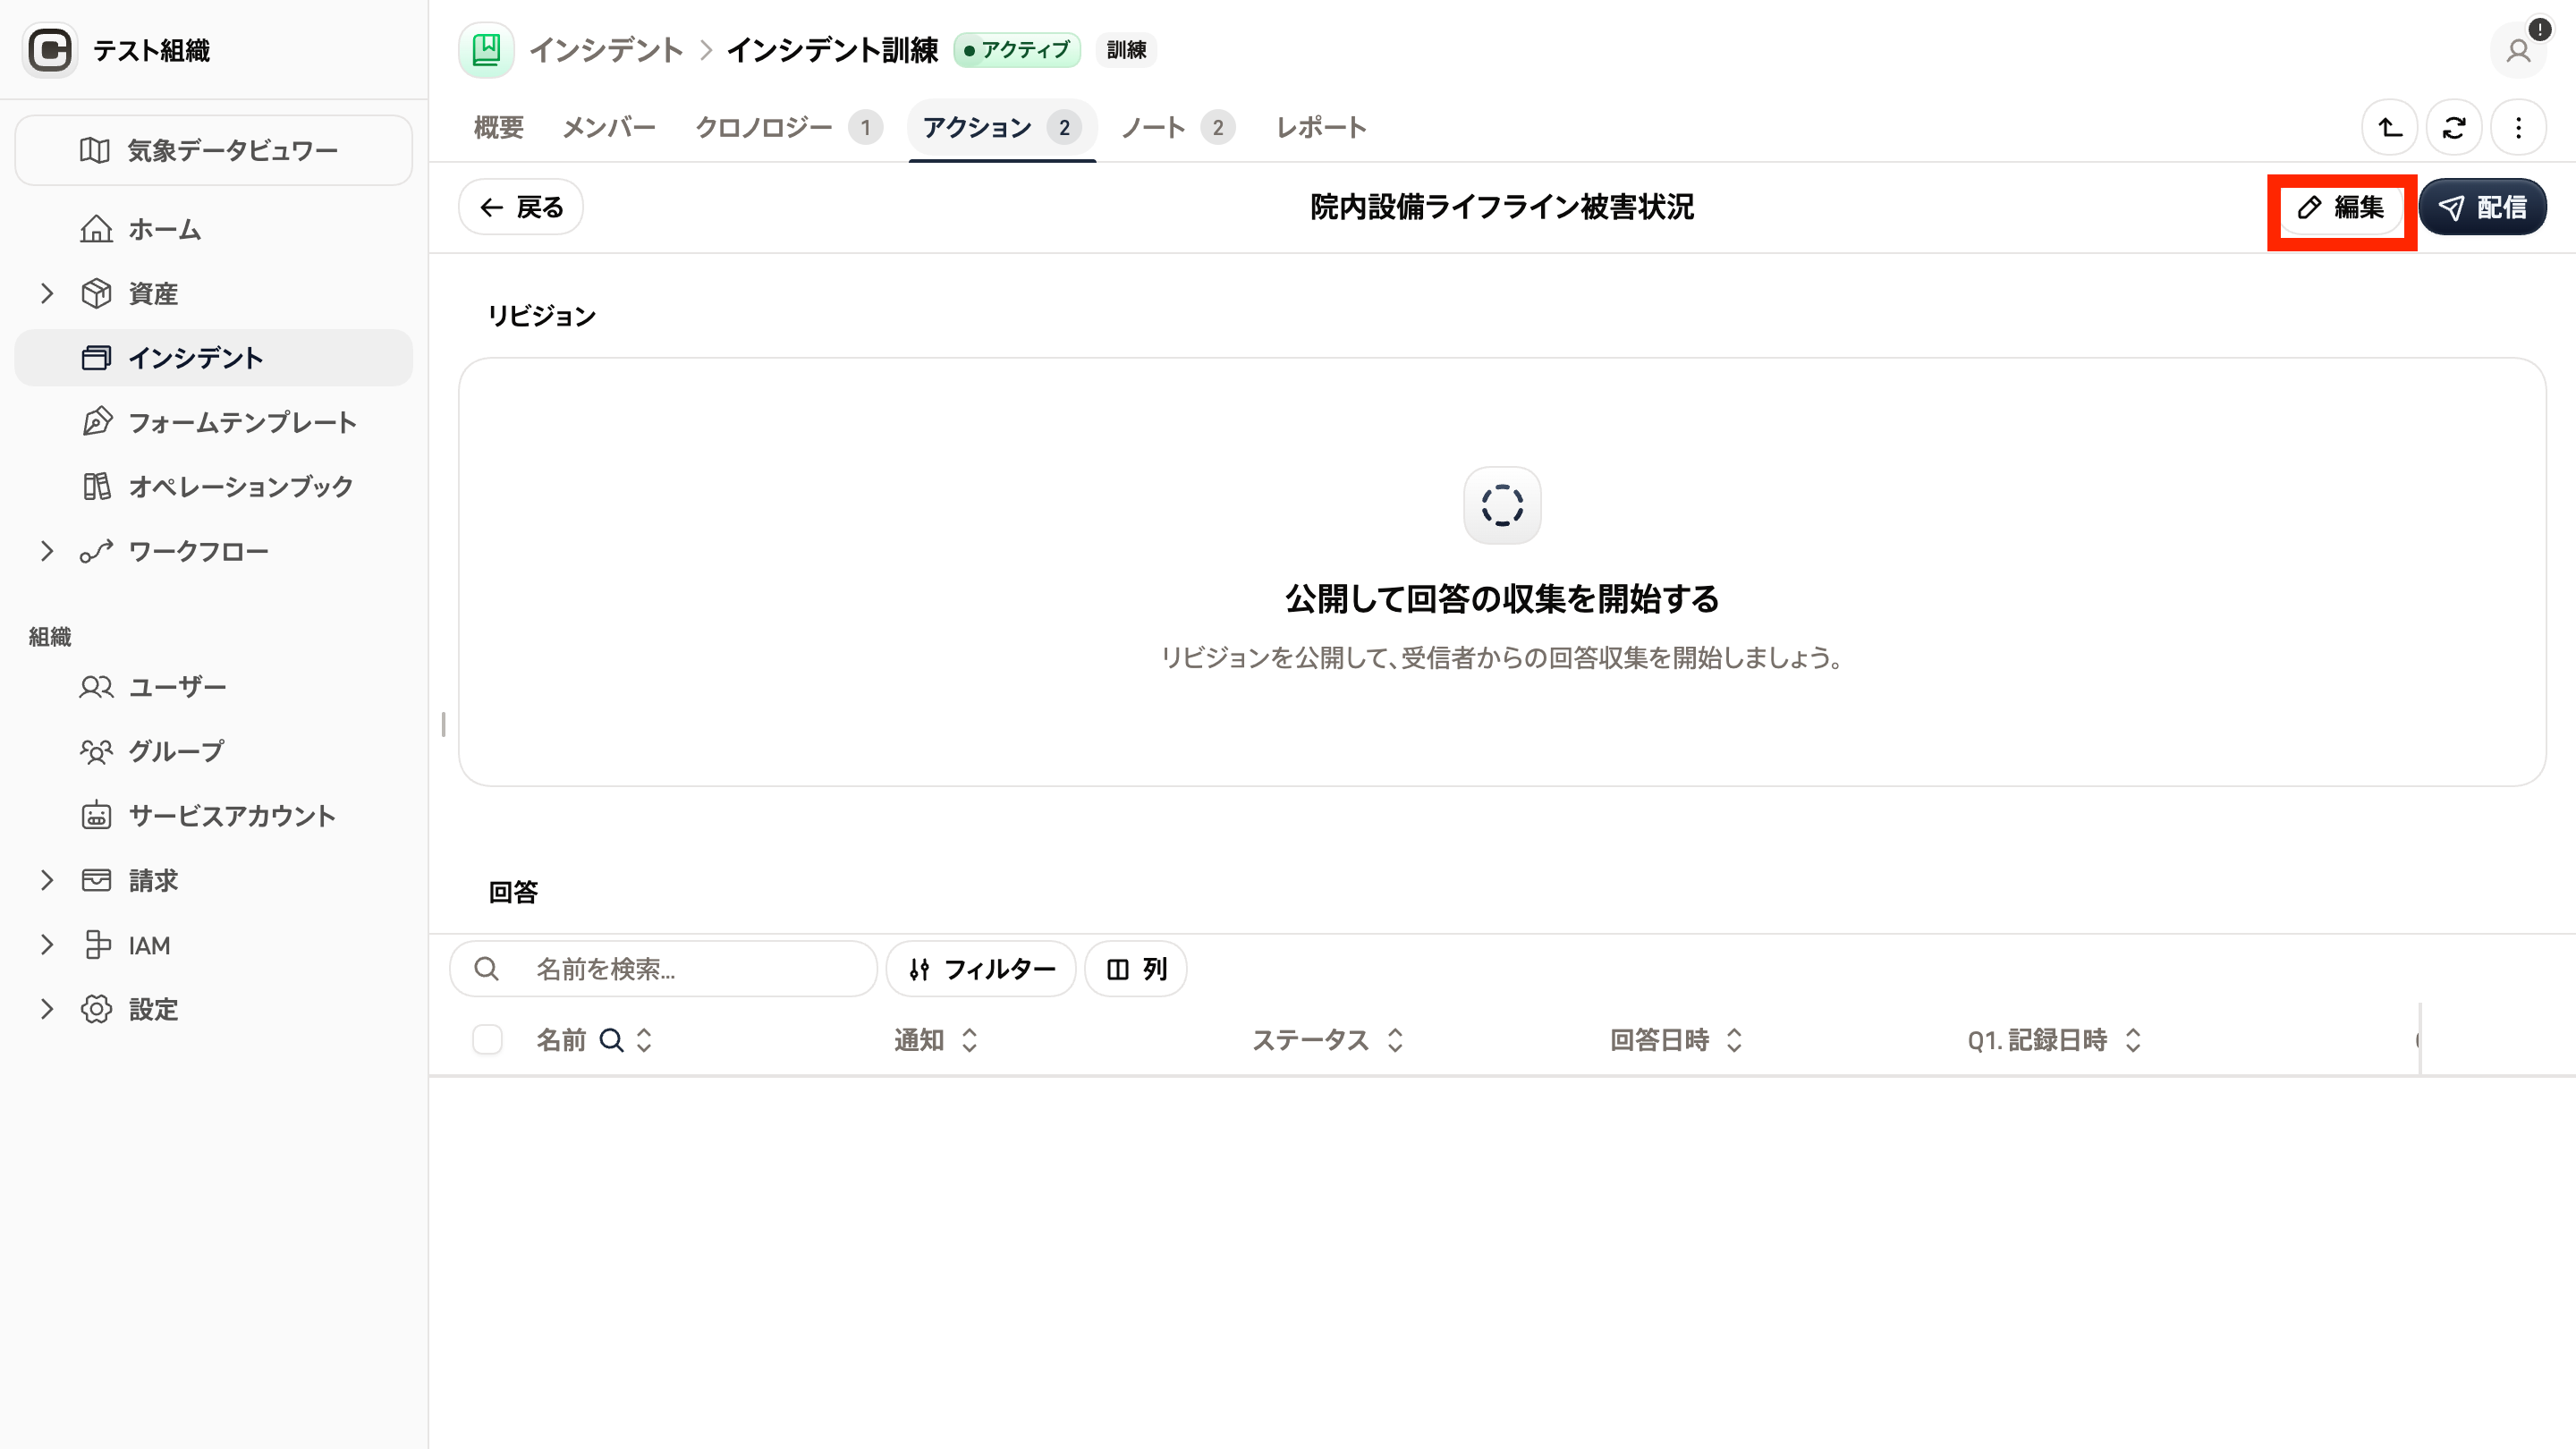Viewport: 2576px width, 1449px height.
Task: Select the アクション tab
Action: tap(1002, 127)
